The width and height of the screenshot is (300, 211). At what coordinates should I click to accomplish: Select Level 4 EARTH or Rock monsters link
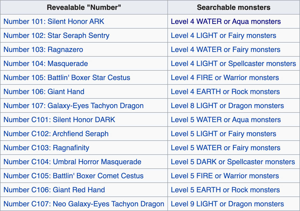click(225, 92)
